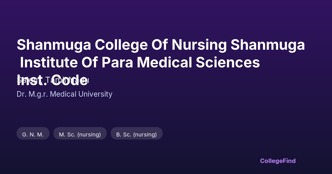
Task: Click "M.g.r." in the university subtitle
Action: coord(39,94)
